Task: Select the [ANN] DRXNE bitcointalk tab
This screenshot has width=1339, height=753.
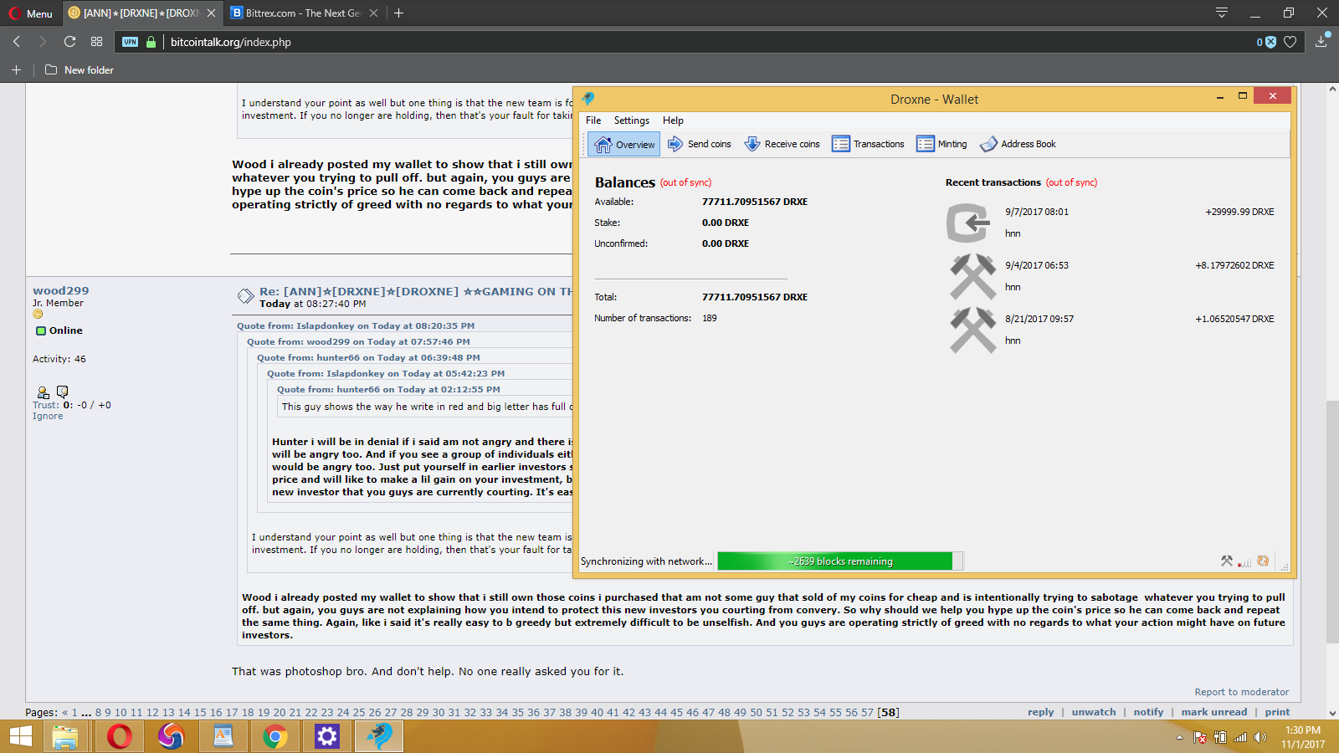Action: click(141, 13)
